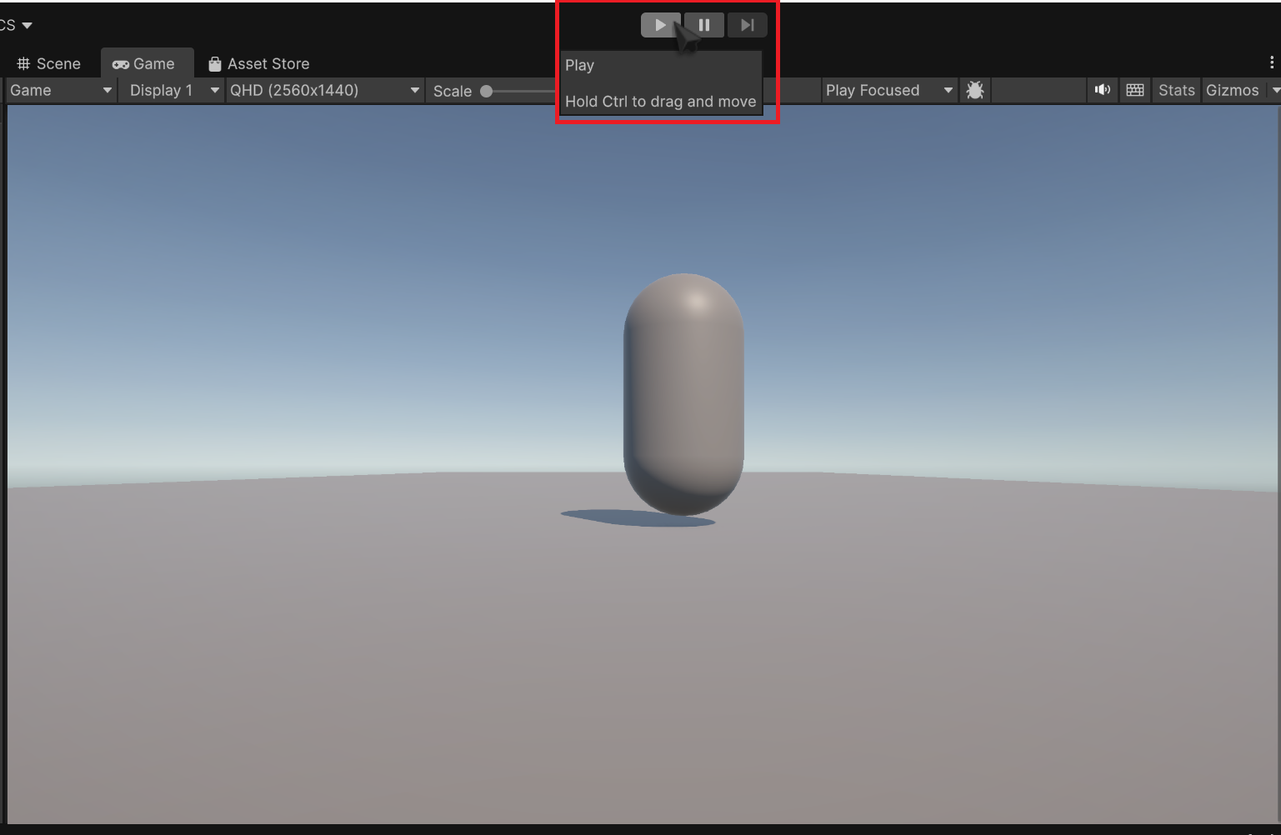Switch to the Scene tab
This screenshot has width=1281, height=835.
pos(49,63)
